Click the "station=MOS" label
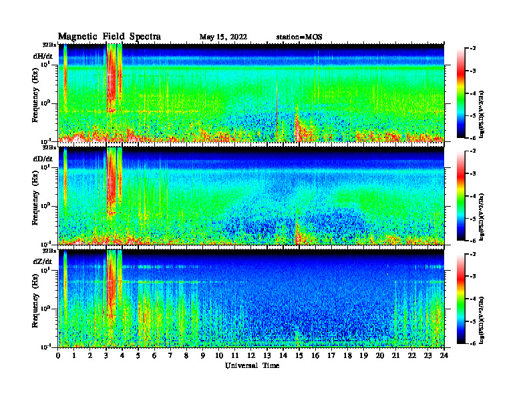This screenshot has width=529, height=408. (x=299, y=37)
